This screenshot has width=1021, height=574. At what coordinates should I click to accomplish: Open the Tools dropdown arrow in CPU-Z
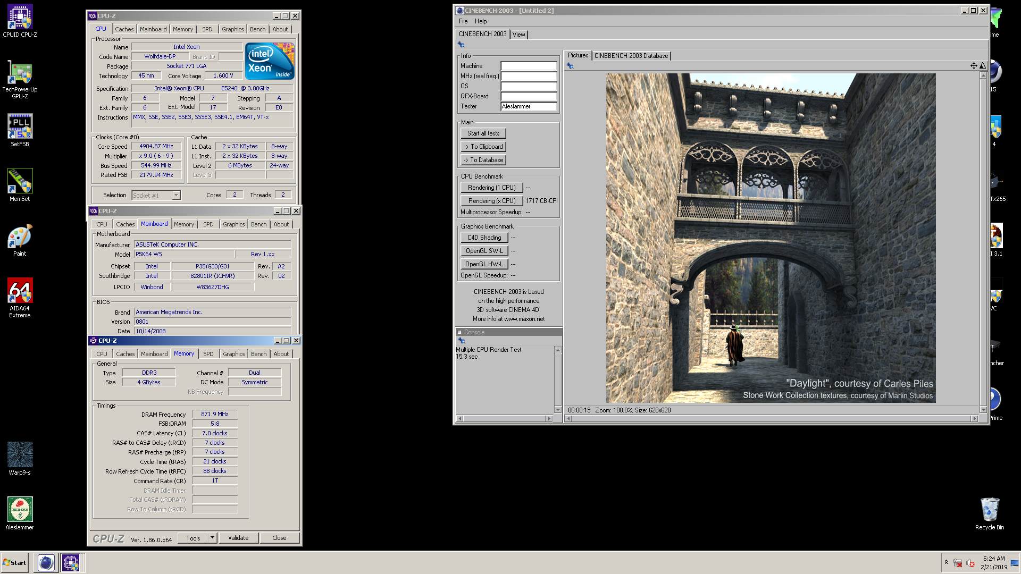tap(212, 538)
